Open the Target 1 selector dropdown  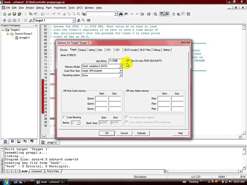pos(74,20)
